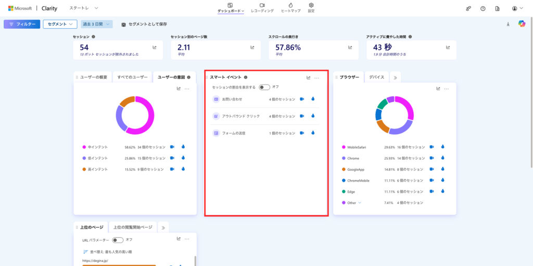Toggle セッションの割合を表示する switch
Screen dimensions: 533x266
(x=264, y=87)
